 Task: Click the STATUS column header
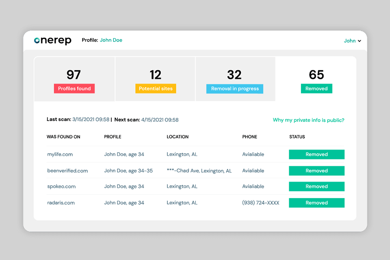click(x=297, y=137)
